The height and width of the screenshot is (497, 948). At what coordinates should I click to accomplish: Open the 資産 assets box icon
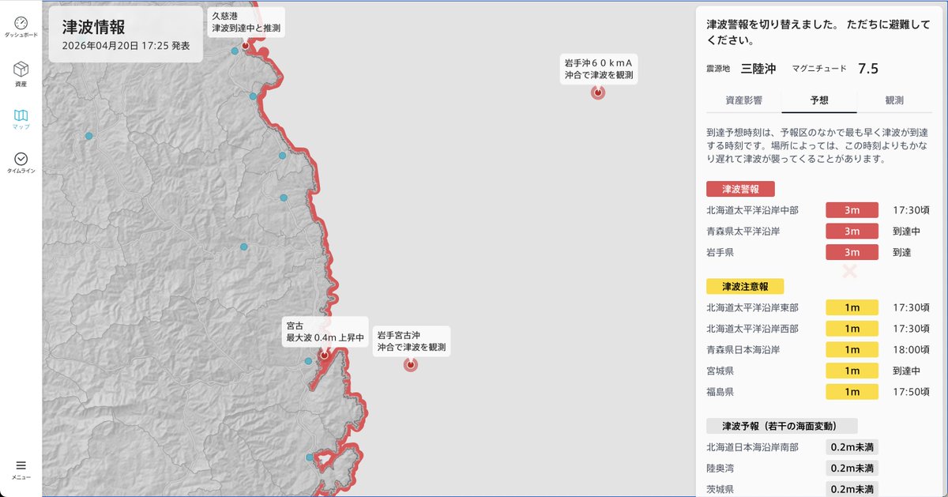(x=21, y=69)
